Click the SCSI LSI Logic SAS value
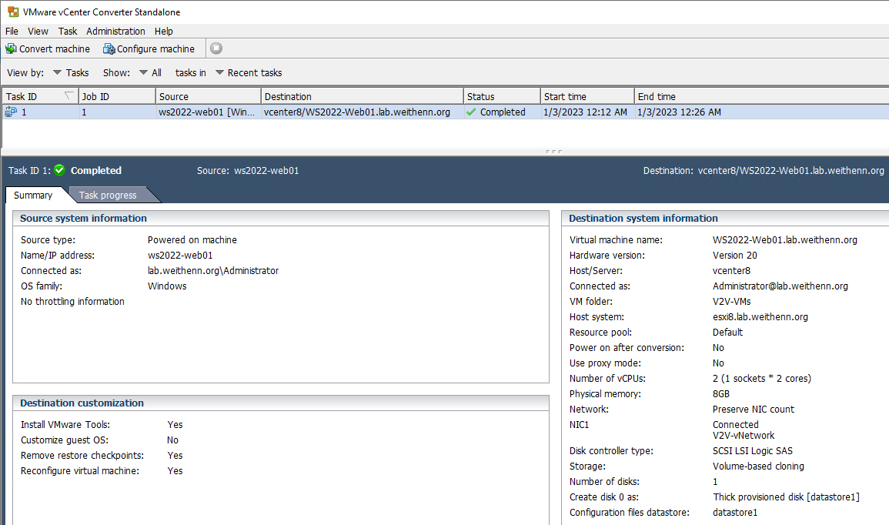This screenshot has height=525, width=889. 752,451
